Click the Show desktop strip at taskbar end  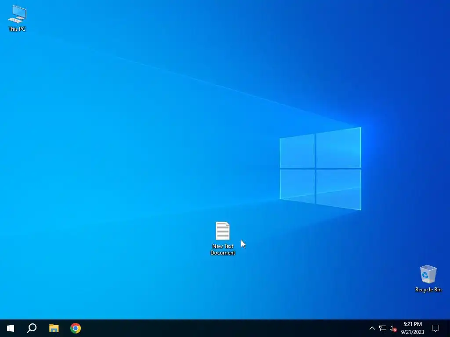click(x=449, y=328)
